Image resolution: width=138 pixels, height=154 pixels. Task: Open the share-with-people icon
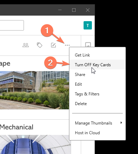pos(26,45)
